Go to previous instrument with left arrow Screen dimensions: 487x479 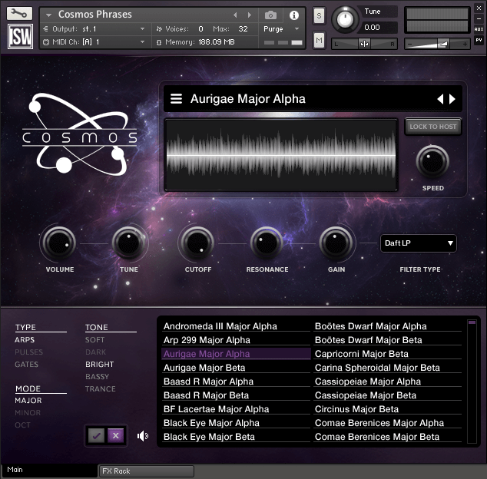point(235,15)
